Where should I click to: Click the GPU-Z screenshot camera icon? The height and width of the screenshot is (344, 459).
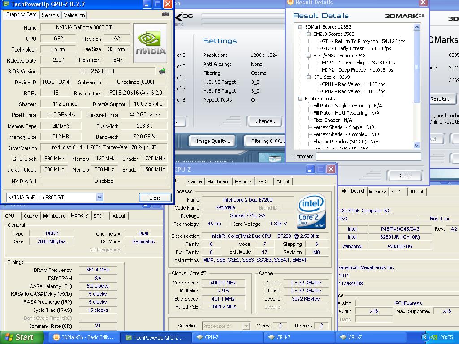pyautogui.click(x=166, y=14)
